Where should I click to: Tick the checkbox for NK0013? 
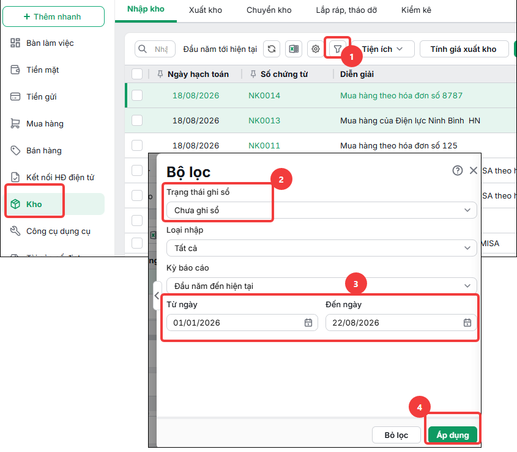coord(137,120)
